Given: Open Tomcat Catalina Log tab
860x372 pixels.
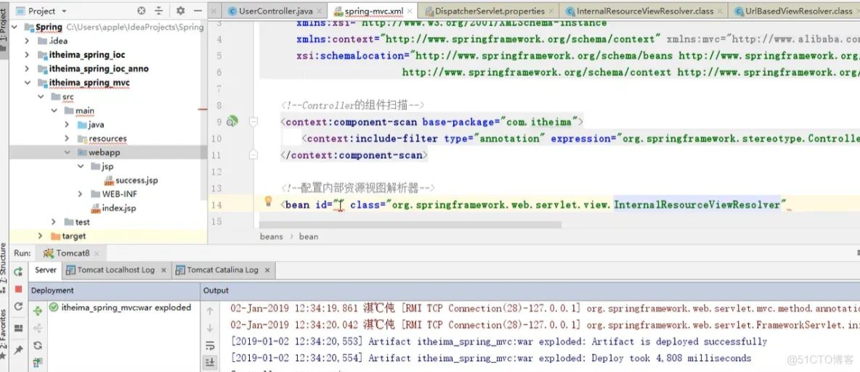Looking at the screenshot, I should 223,270.
